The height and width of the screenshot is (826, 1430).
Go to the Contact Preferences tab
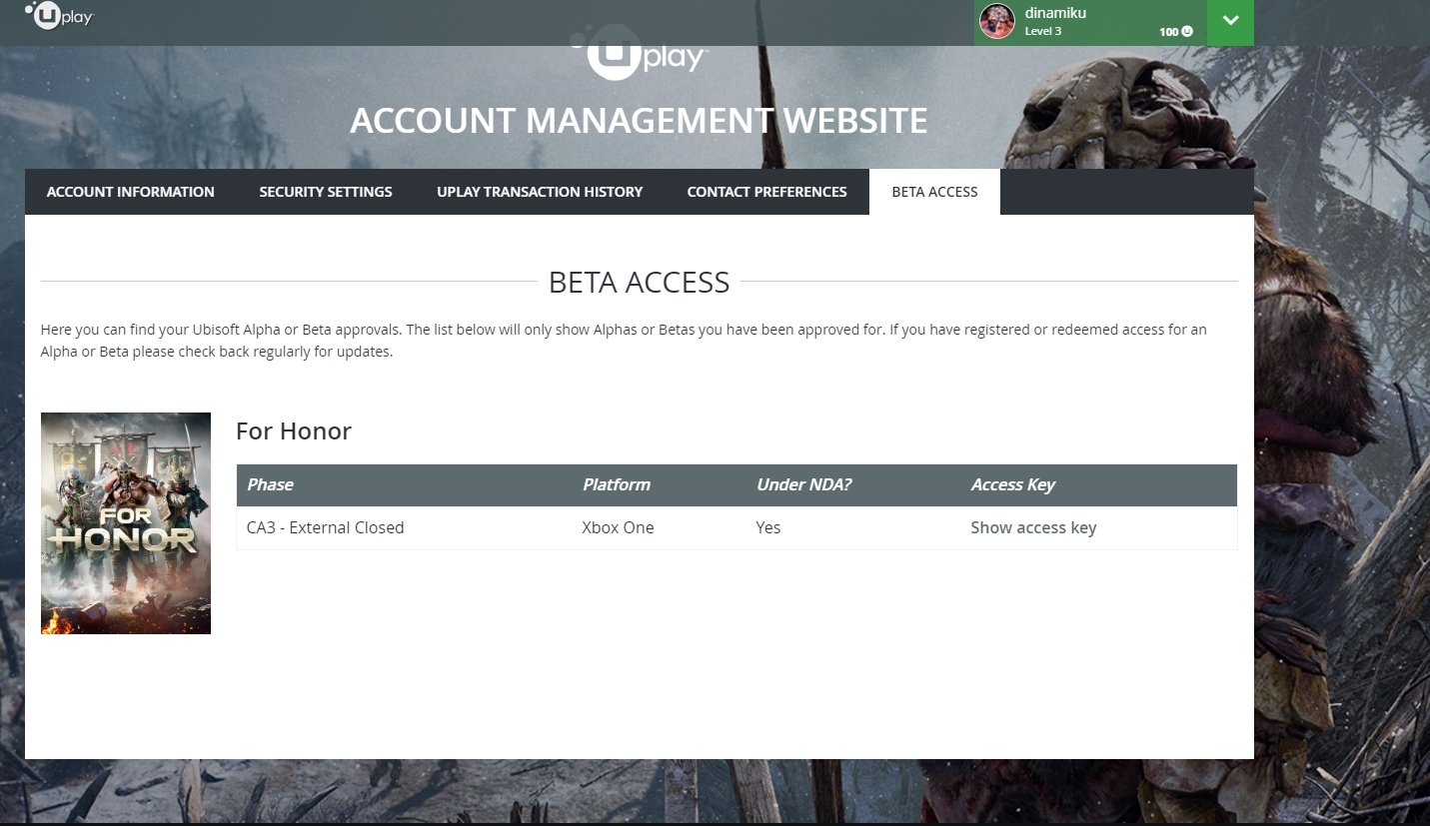[766, 192]
